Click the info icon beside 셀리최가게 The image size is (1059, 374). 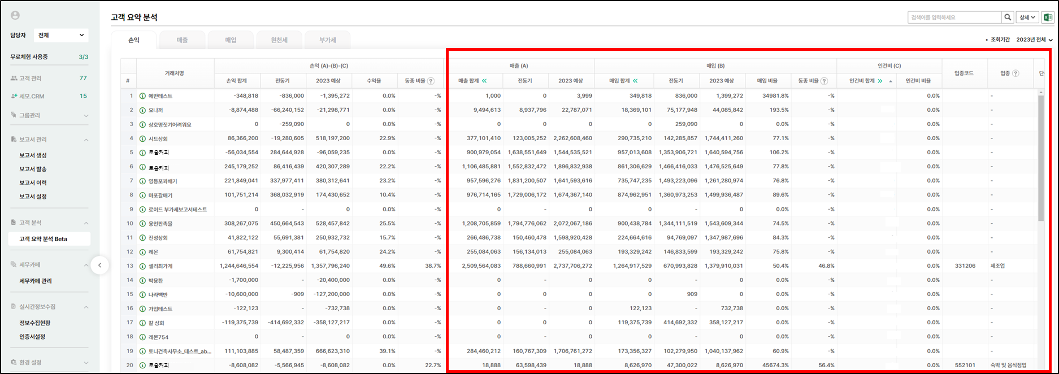[x=142, y=266]
